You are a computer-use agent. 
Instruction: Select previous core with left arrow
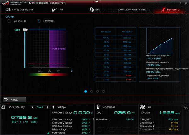click(32, 107)
